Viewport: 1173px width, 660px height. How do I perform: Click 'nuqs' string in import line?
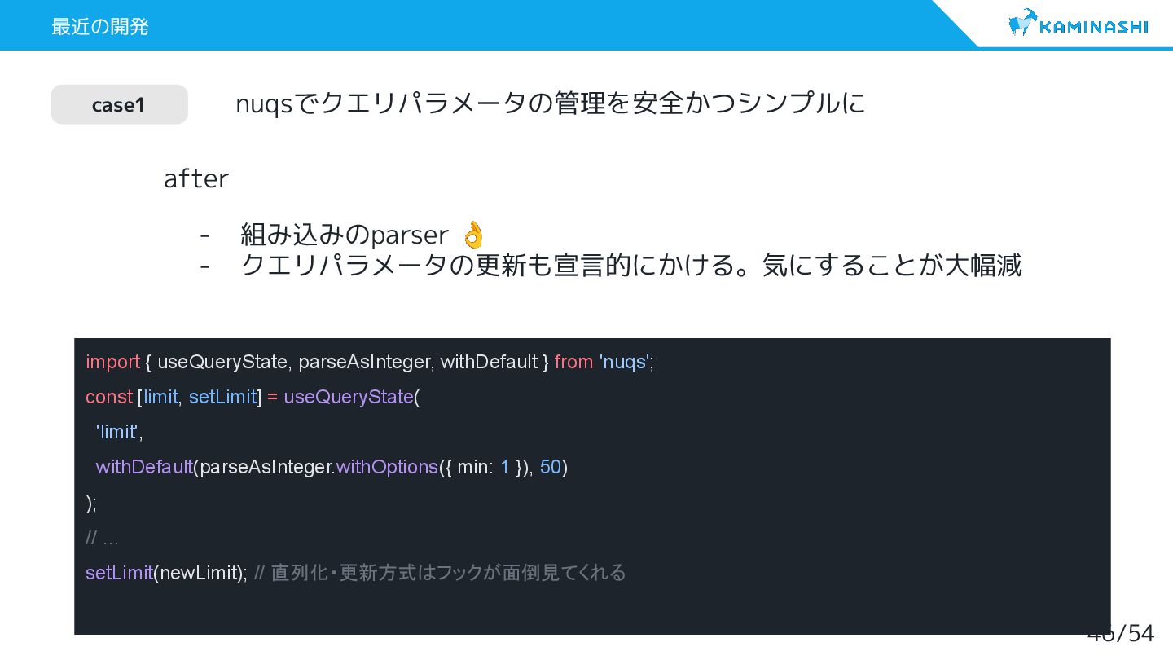(624, 362)
